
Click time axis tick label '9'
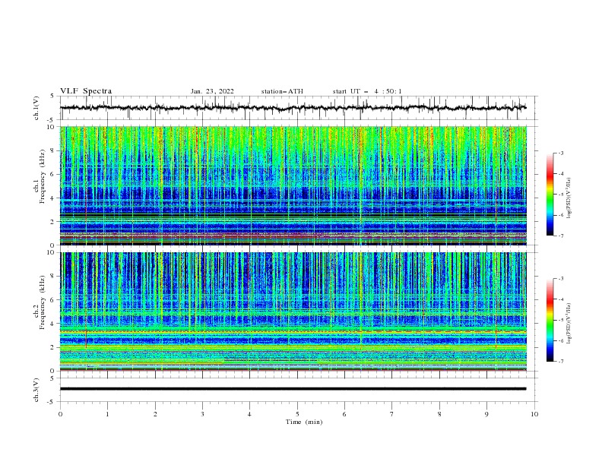click(486, 414)
